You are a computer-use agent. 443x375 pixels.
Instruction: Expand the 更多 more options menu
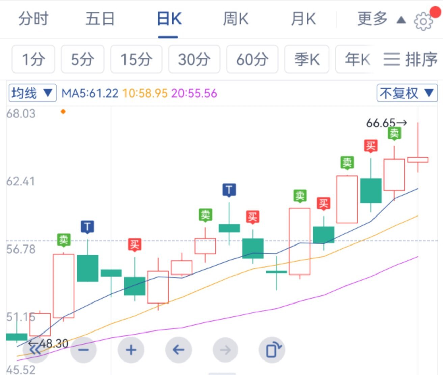[x=381, y=19]
